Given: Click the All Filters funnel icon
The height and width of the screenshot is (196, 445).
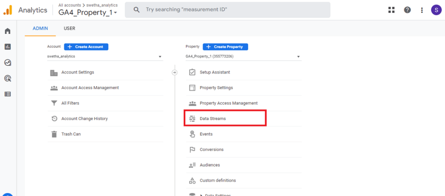Looking at the screenshot, I should [54, 103].
